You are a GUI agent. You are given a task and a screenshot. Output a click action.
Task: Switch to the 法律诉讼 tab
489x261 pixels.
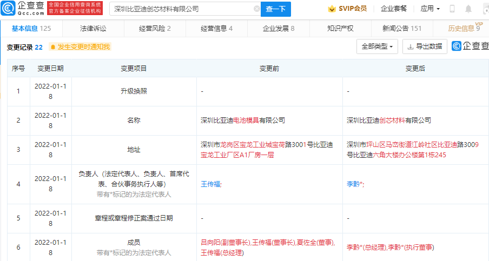coord(93,29)
